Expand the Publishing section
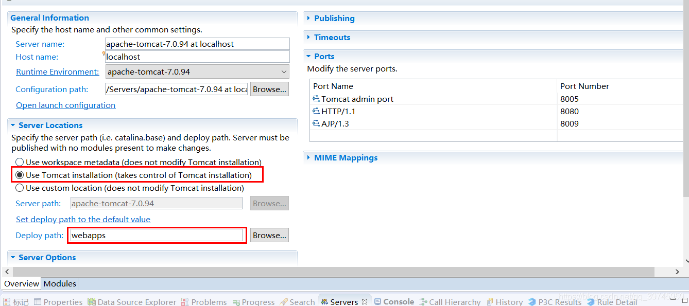 click(309, 19)
